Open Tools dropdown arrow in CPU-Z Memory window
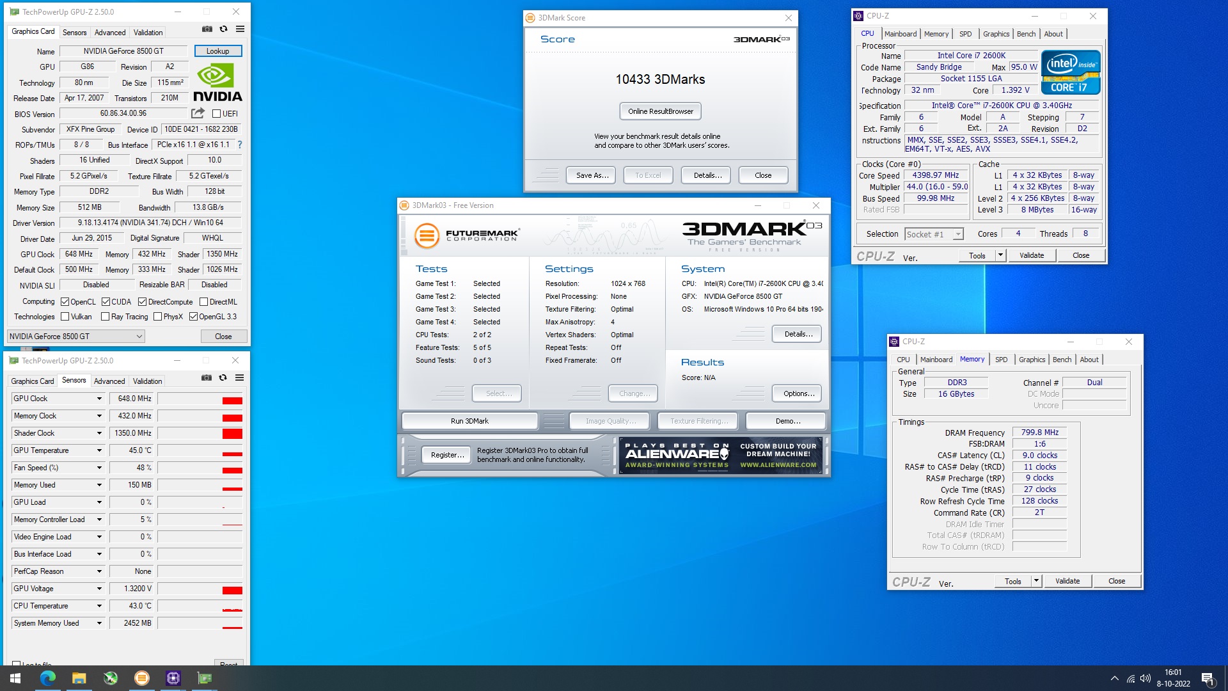Screen dimensions: 1228x691 (1036, 581)
